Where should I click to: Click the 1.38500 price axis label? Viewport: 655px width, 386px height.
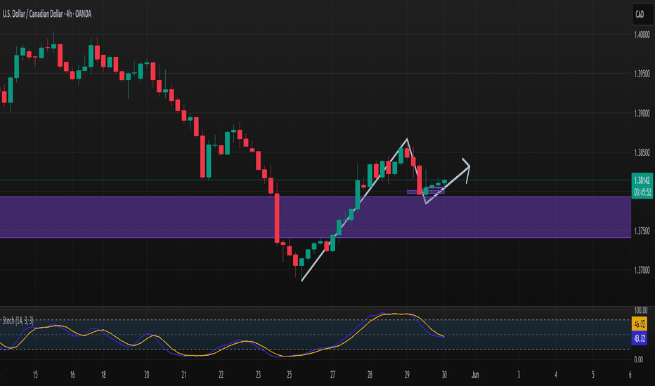click(x=642, y=152)
